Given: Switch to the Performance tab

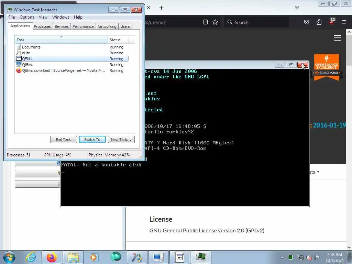Looking at the screenshot, I should (x=83, y=26).
